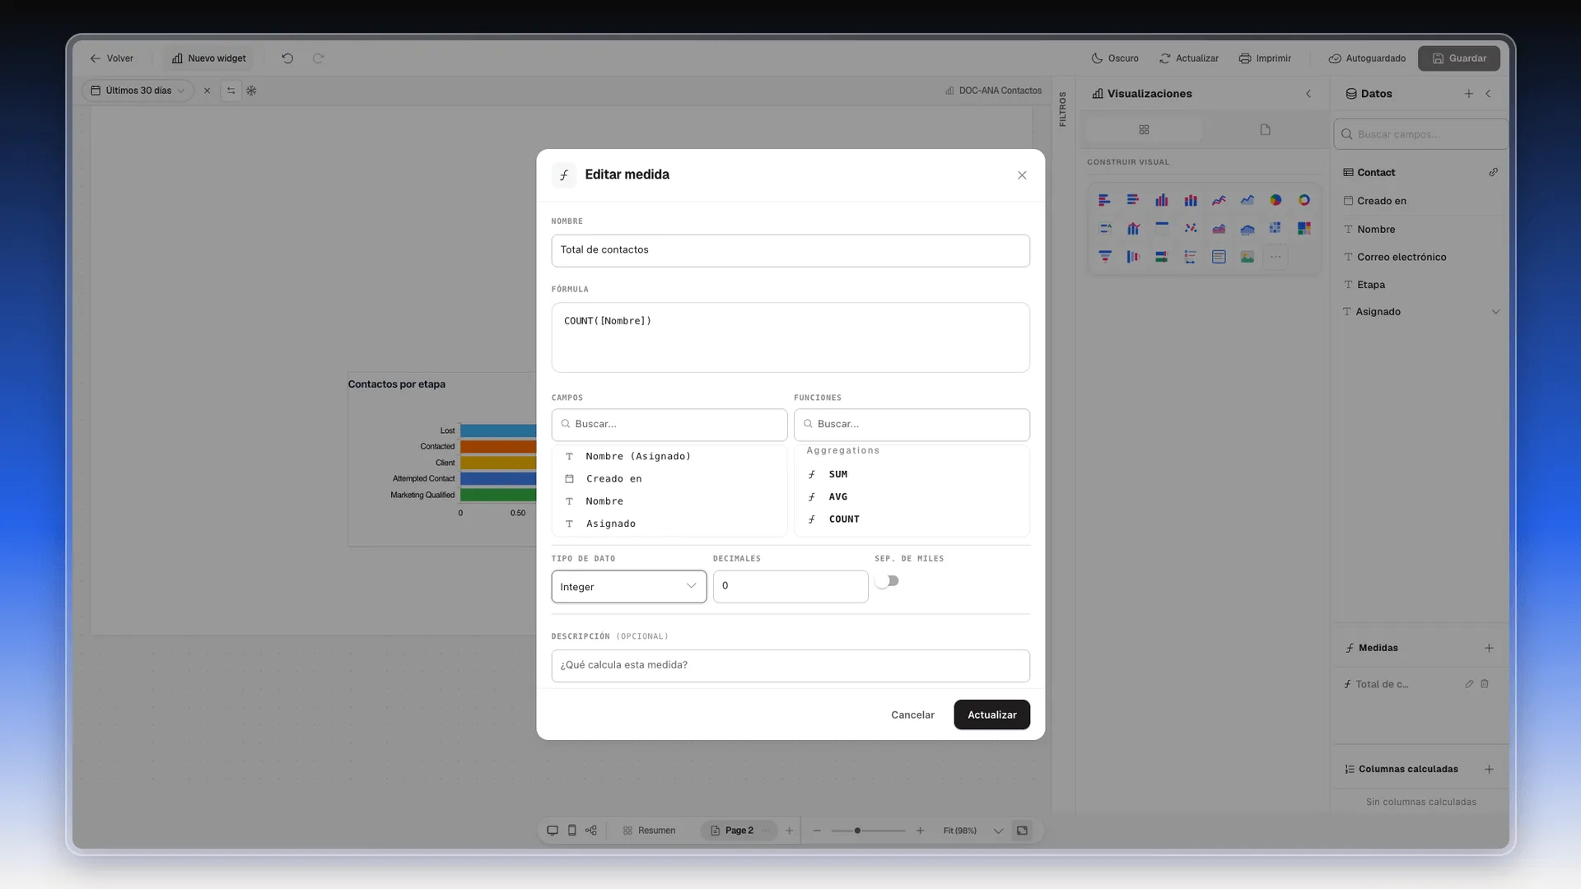The width and height of the screenshot is (1581, 889).
Task: Select the donut chart visualization icon
Action: (x=1304, y=200)
